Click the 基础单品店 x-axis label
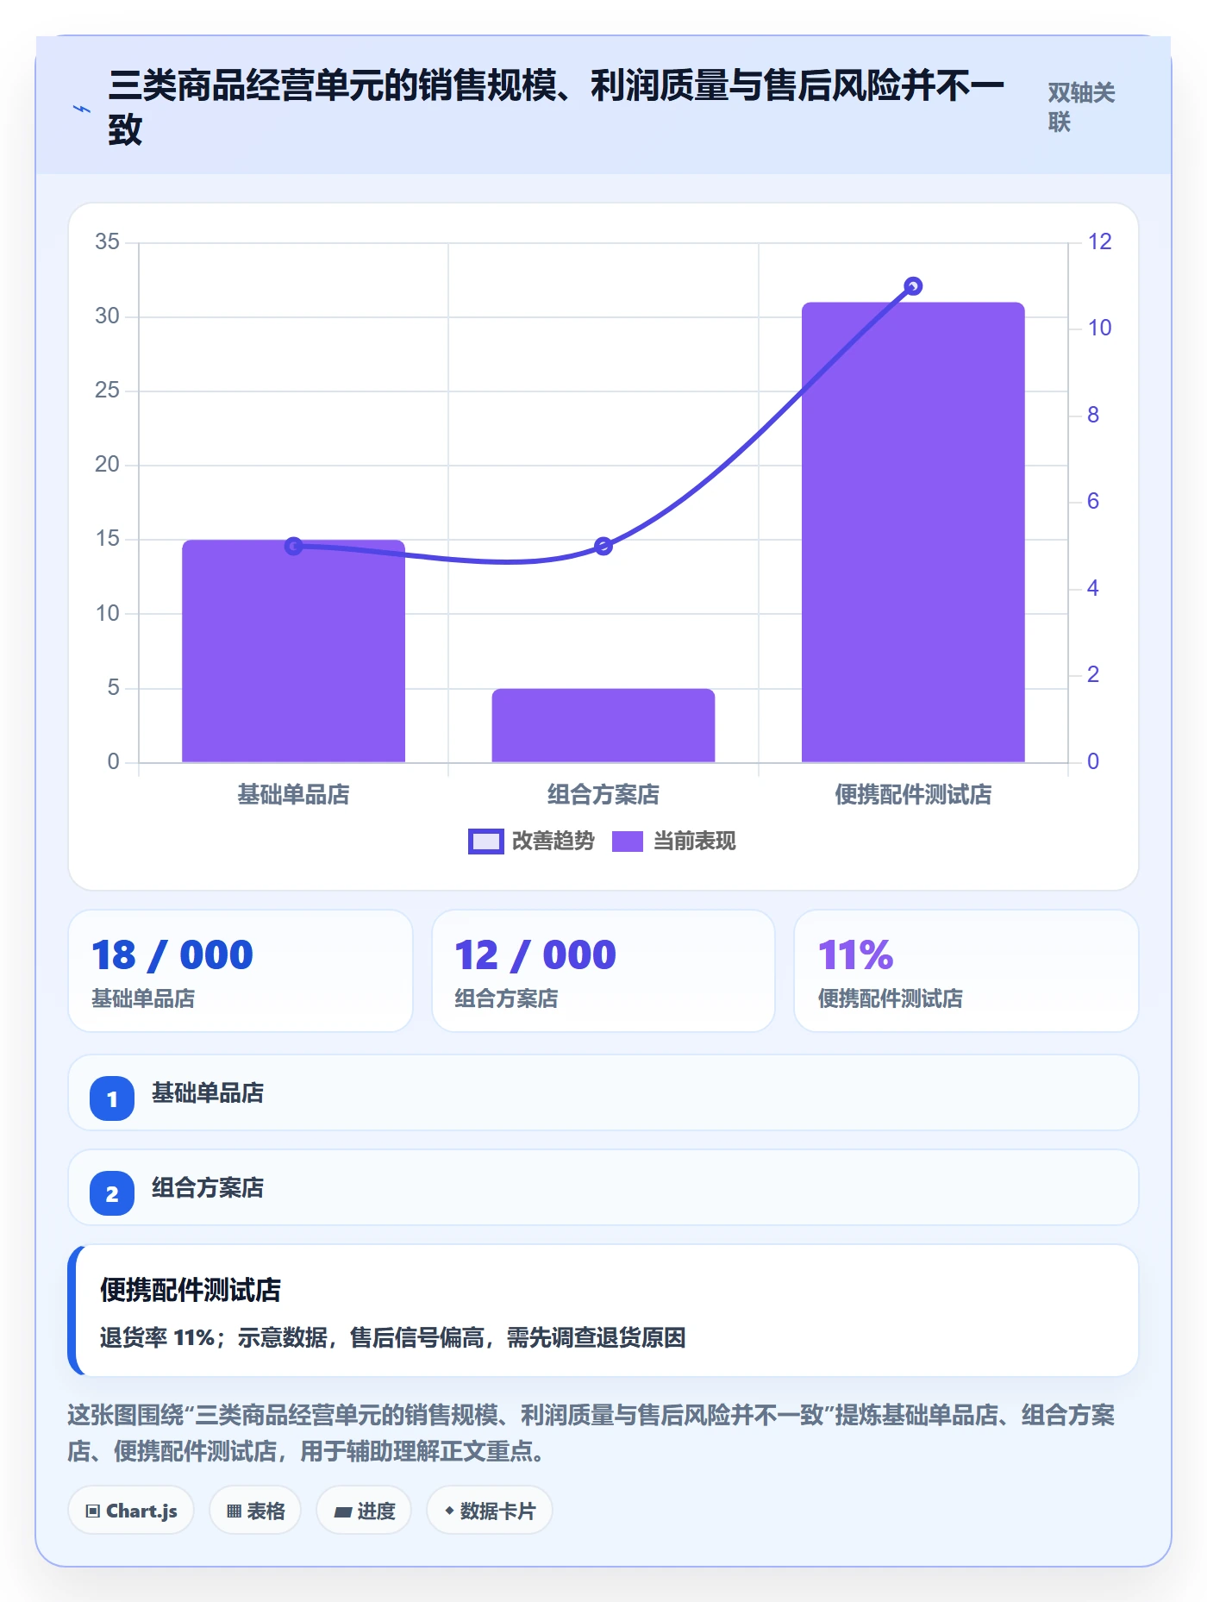Screen dimensions: 1207x1602 293,794
